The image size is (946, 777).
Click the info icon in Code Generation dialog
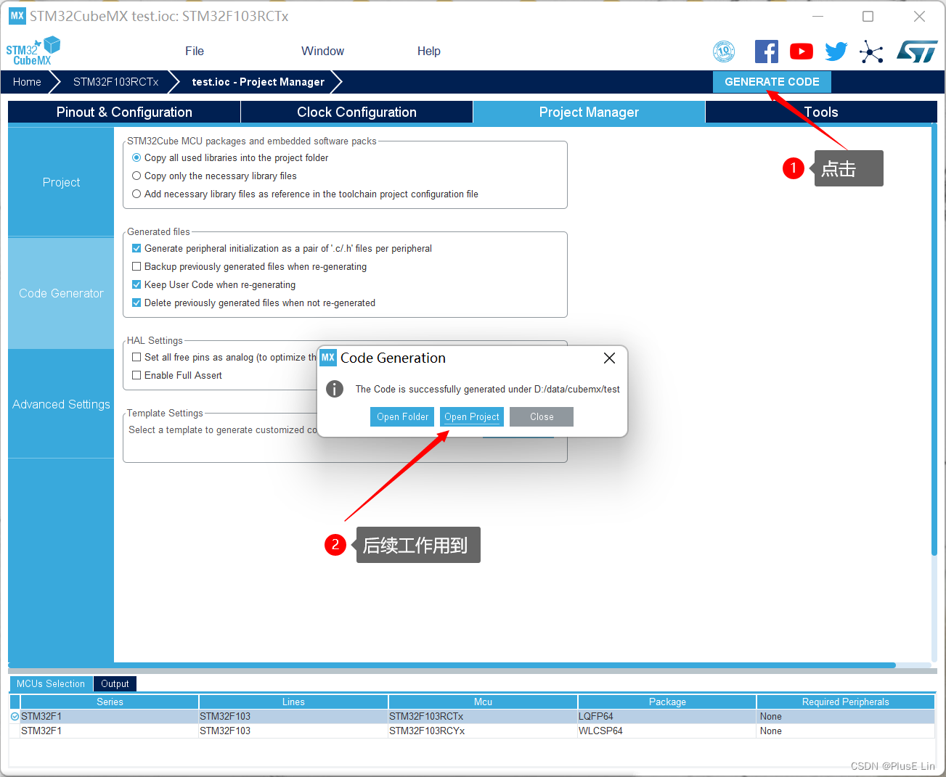pos(335,389)
